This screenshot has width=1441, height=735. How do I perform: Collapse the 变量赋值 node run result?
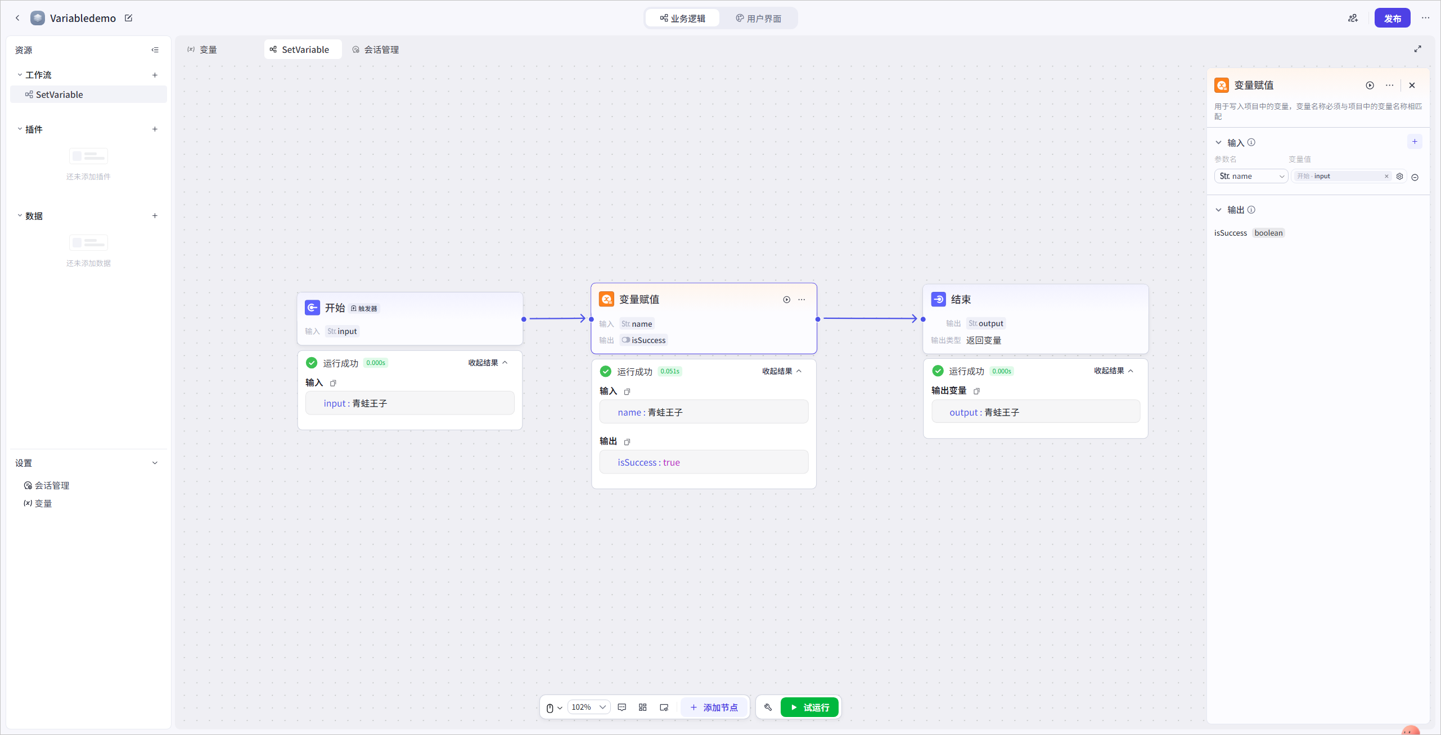click(x=782, y=371)
